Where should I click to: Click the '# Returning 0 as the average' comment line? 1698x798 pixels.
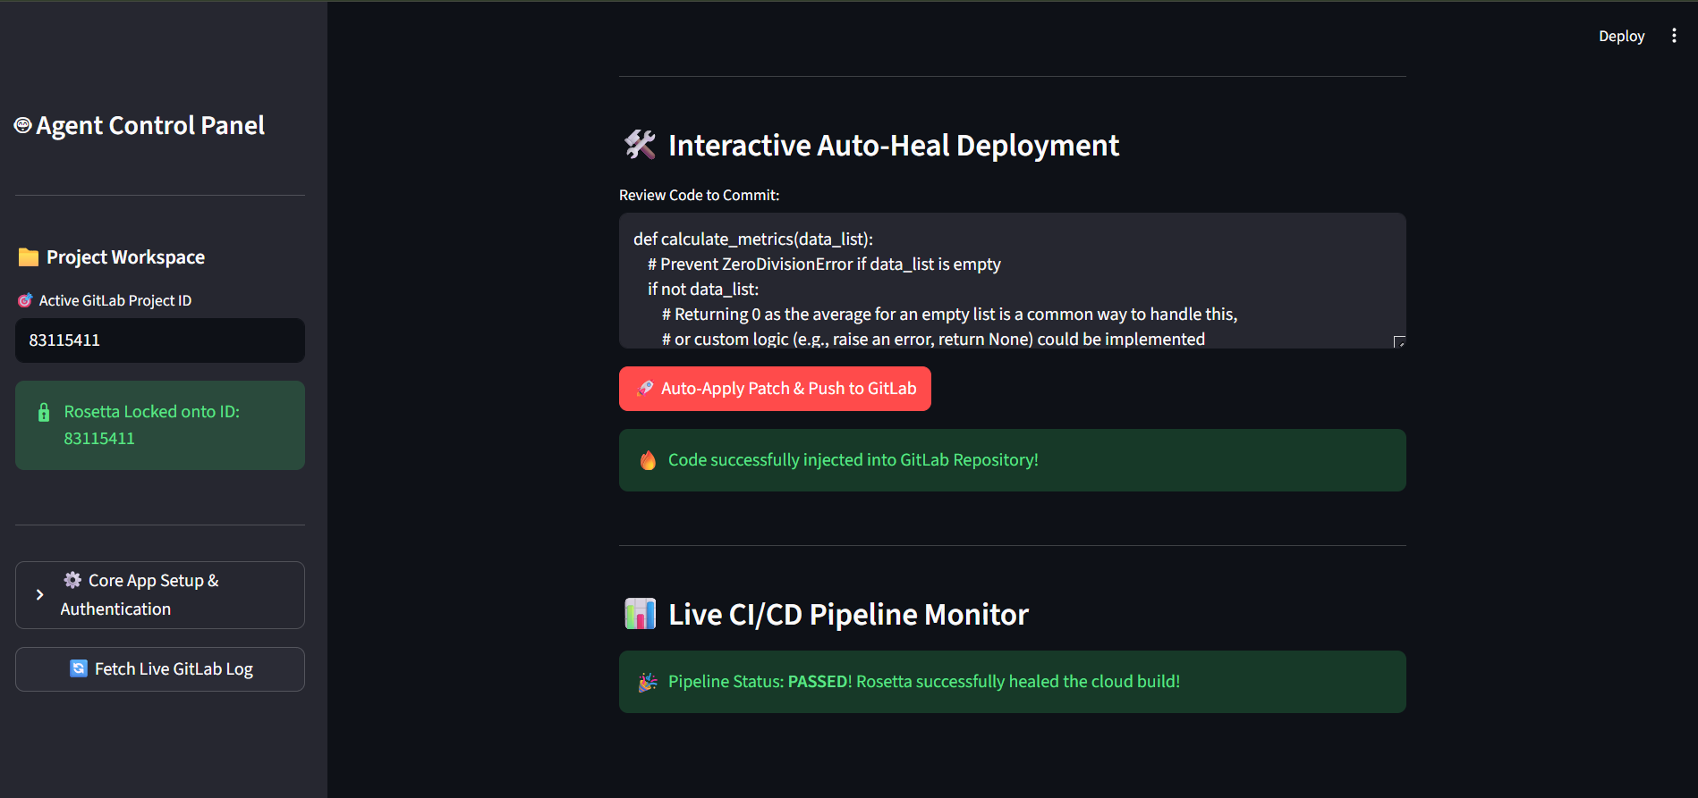950,314
